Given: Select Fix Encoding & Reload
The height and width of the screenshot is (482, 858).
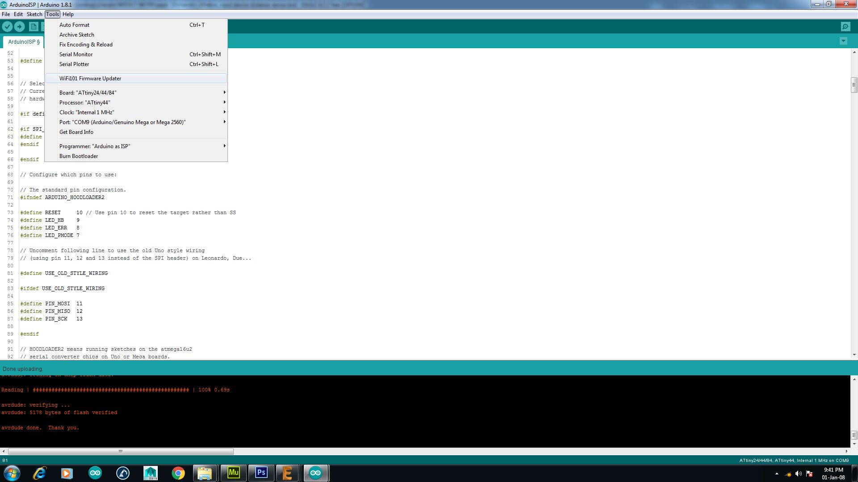Looking at the screenshot, I should tap(136, 45).
